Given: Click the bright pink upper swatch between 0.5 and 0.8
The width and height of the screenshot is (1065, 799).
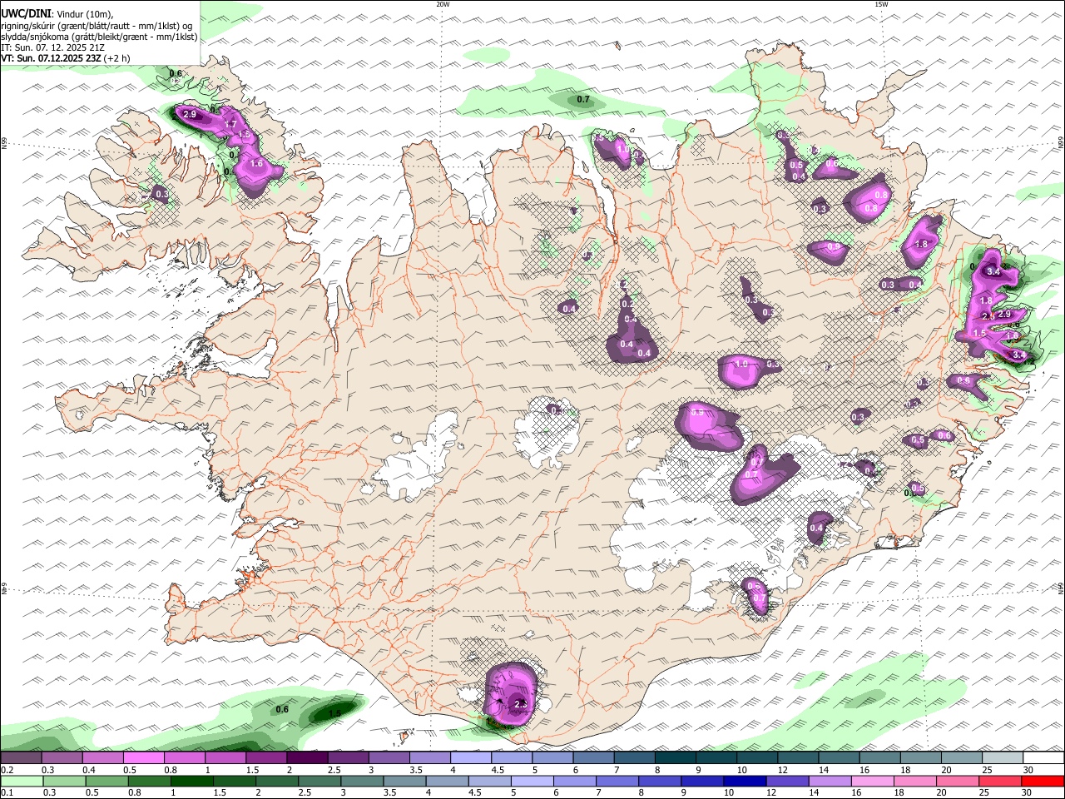Looking at the screenshot, I should pyautogui.click(x=143, y=758).
